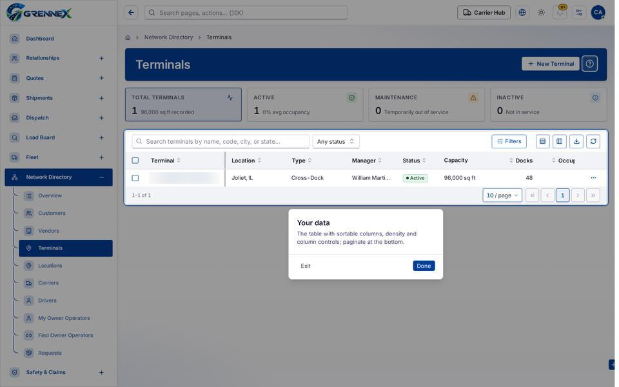The height and width of the screenshot is (387, 619).
Task: Refresh the terminals table
Action: tap(593, 141)
